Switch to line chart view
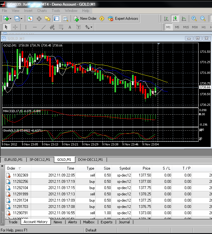The height and width of the screenshot is (234, 212). pyautogui.click(x=184, y=19)
